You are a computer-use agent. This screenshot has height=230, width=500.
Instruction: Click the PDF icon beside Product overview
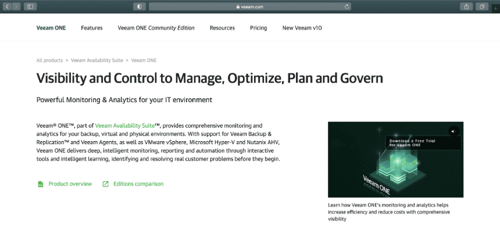pyautogui.click(x=41, y=184)
